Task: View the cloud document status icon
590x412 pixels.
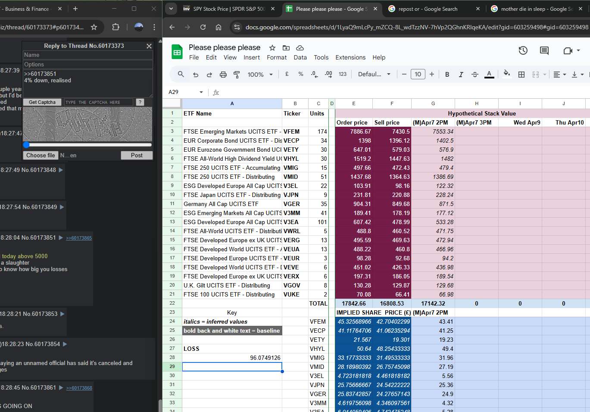Action: click(300, 48)
